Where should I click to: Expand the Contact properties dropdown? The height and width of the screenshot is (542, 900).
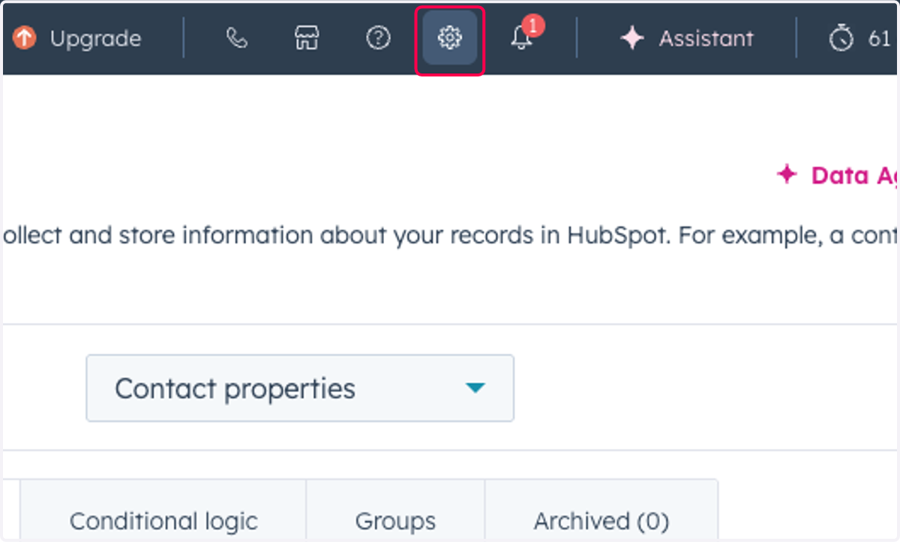coord(300,388)
